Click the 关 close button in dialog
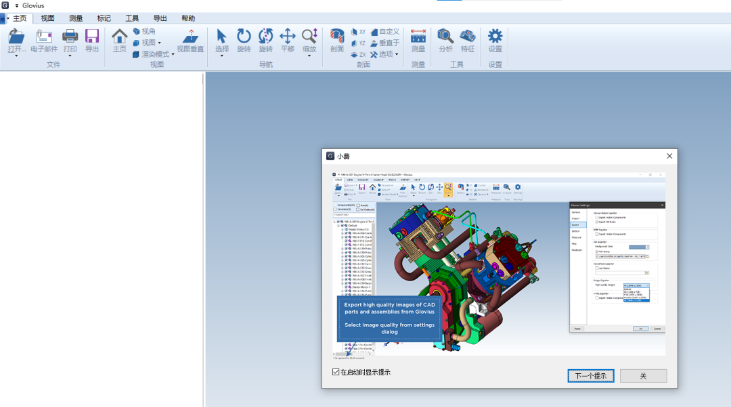 click(643, 376)
